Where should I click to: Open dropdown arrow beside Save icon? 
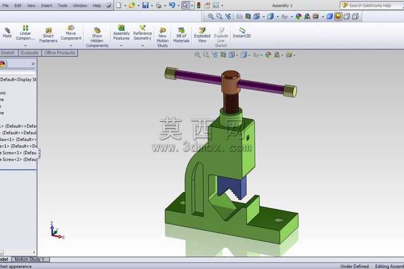151,5
